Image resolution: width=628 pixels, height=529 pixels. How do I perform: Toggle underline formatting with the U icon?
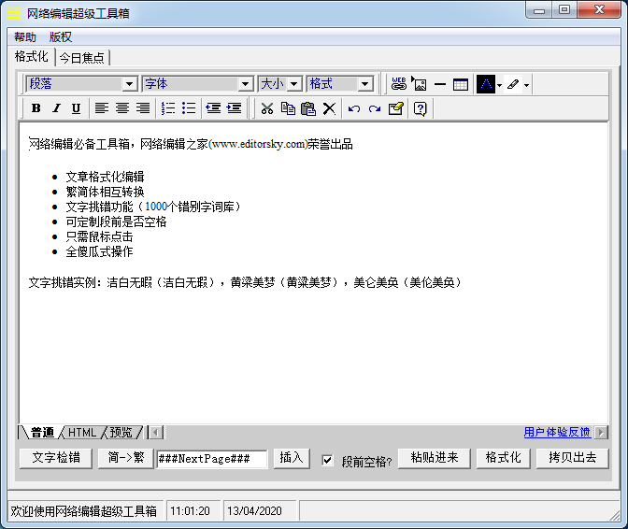76,108
